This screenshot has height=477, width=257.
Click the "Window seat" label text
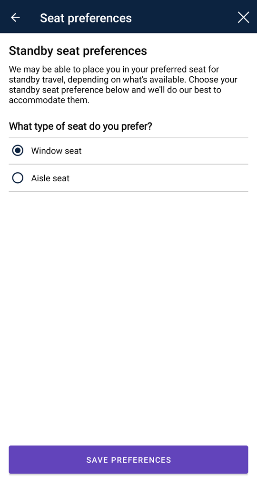57,151
